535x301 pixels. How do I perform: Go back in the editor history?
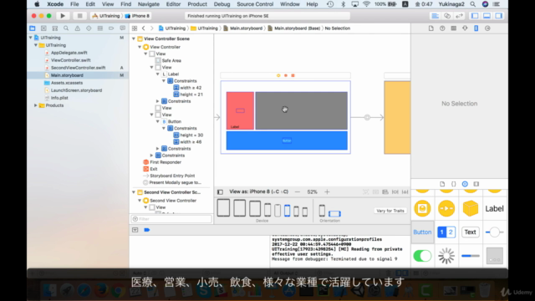(144, 28)
